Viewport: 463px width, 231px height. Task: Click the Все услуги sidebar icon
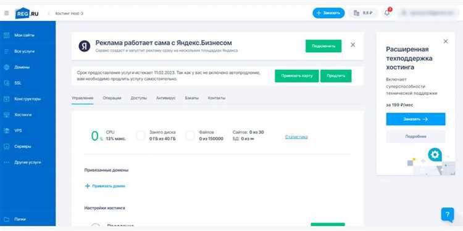tap(7, 51)
